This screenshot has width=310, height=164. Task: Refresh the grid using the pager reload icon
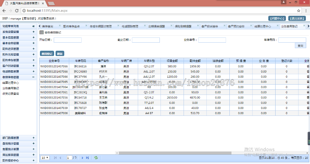[x=96, y=157]
